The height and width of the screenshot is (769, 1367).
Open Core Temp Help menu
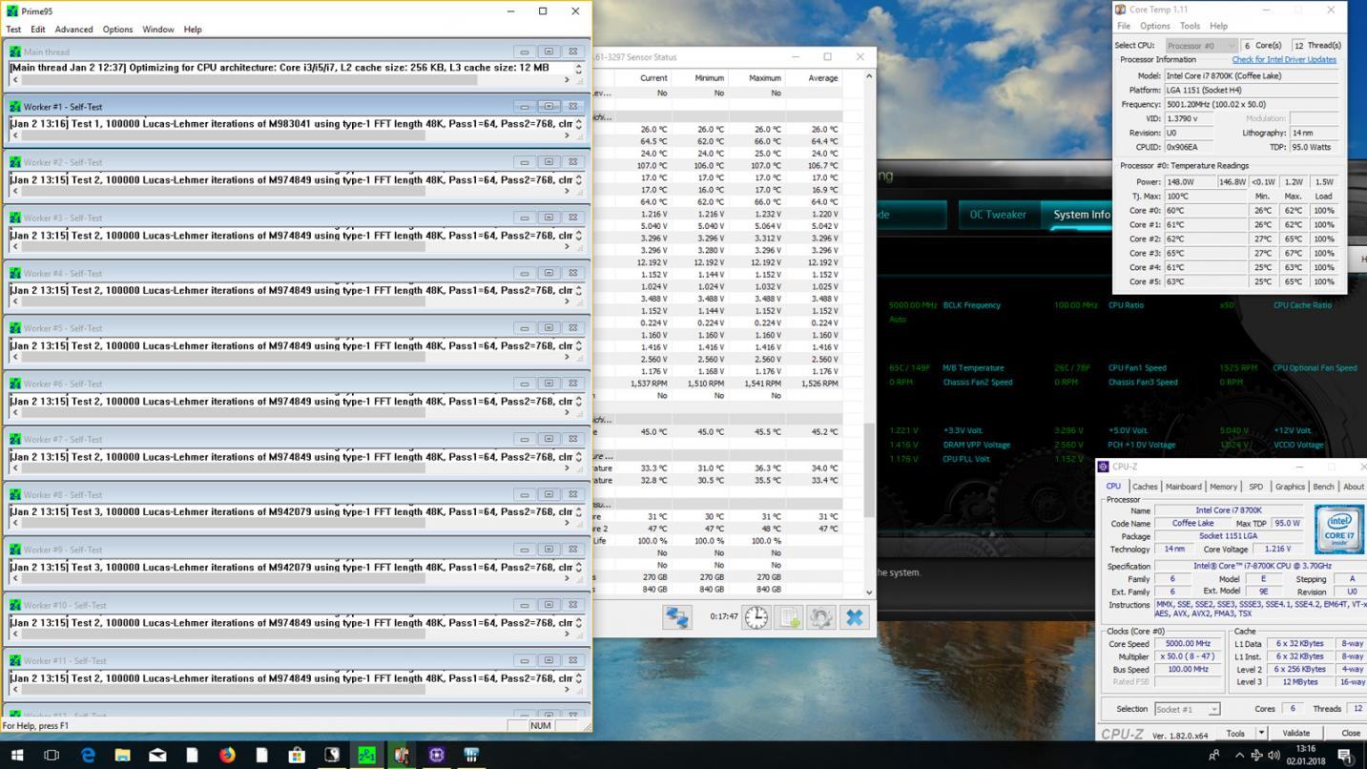[x=1218, y=26]
